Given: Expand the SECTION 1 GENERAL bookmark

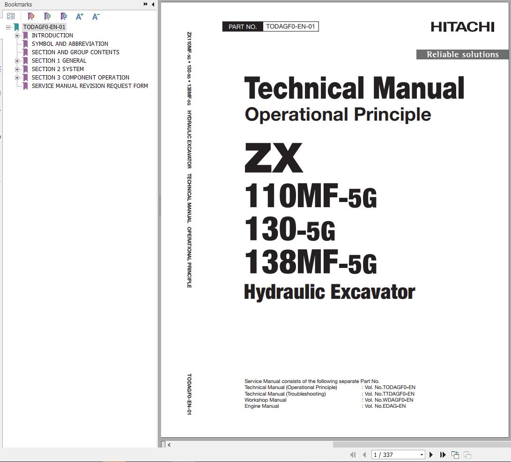Looking at the screenshot, I should coord(17,61).
